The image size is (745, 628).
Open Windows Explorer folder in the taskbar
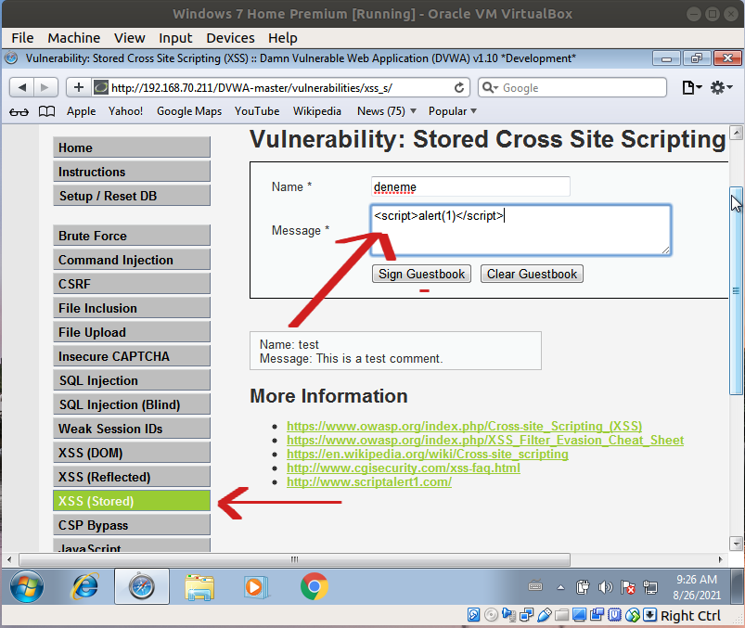(199, 587)
